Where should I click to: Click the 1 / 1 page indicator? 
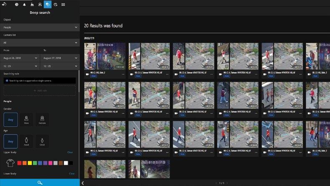(x=222, y=183)
